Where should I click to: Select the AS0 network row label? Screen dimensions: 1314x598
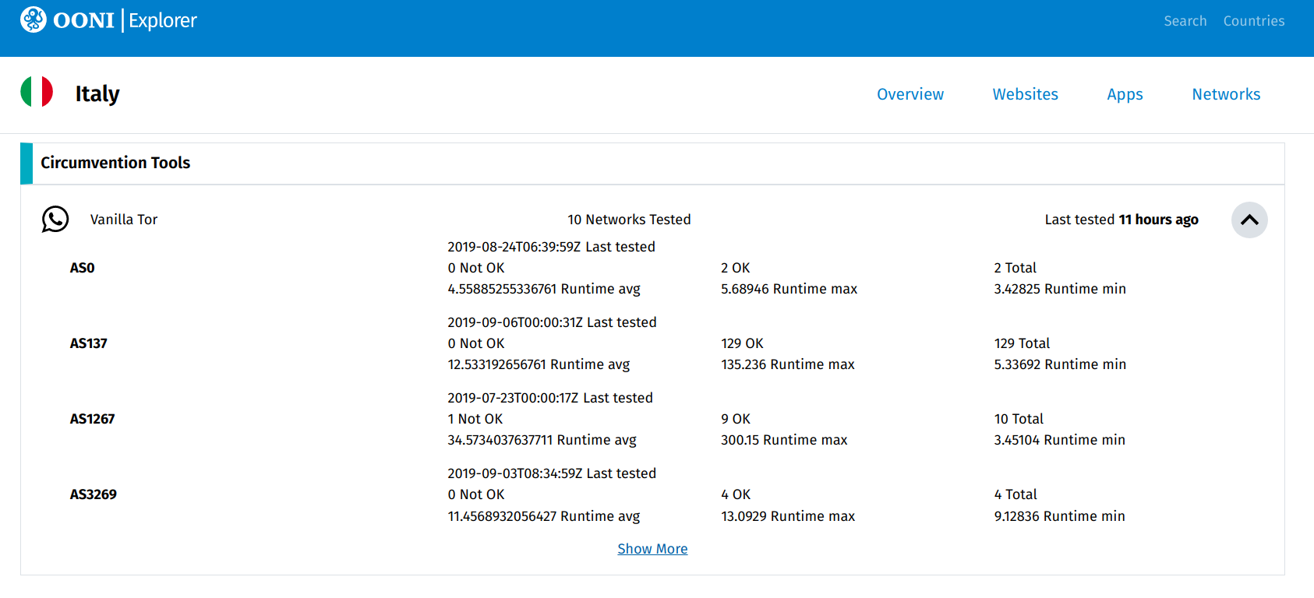(83, 268)
